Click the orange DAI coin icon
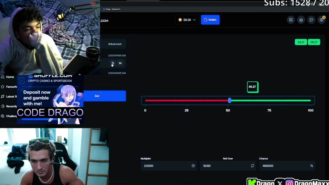 pos(180,20)
